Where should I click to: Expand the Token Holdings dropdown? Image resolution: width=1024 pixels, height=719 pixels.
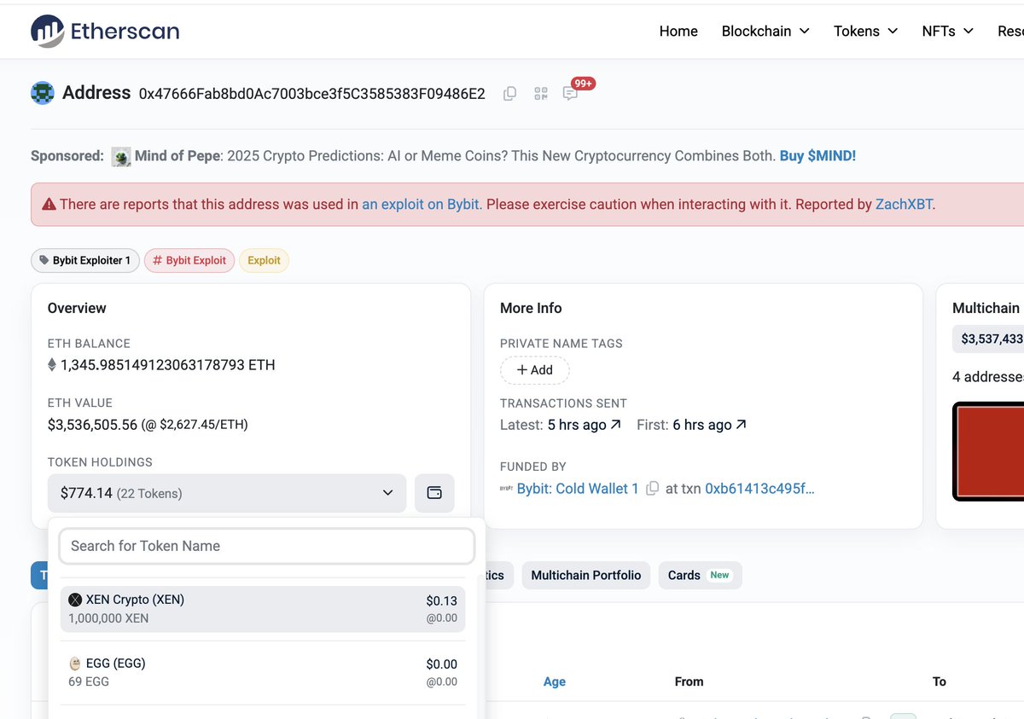point(387,493)
